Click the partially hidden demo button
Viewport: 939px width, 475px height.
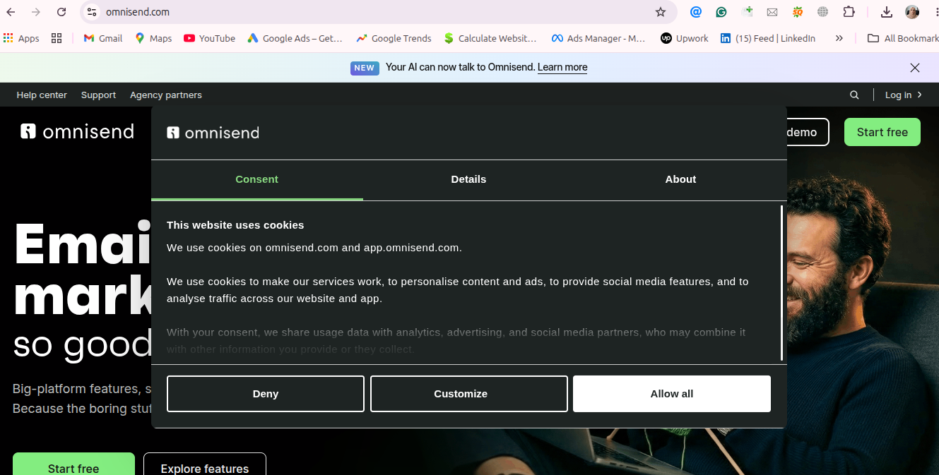[x=808, y=132]
